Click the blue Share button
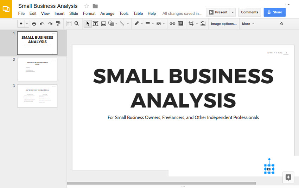 coord(274,12)
